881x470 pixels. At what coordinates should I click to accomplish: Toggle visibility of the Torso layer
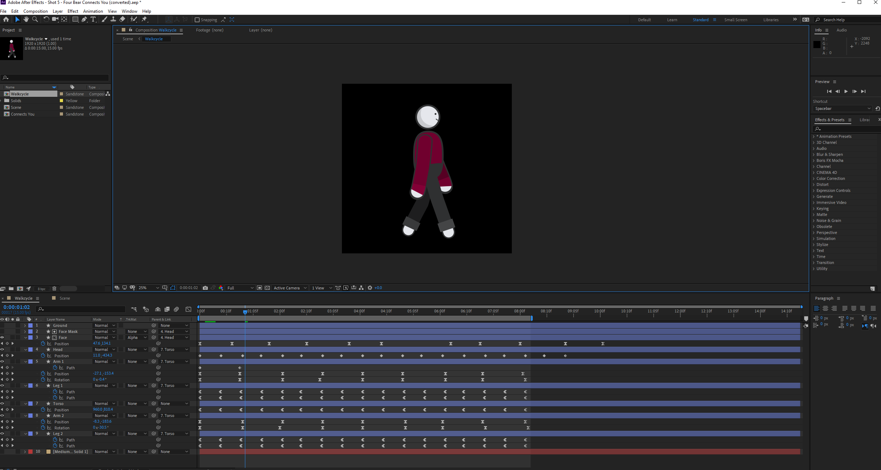point(2,404)
